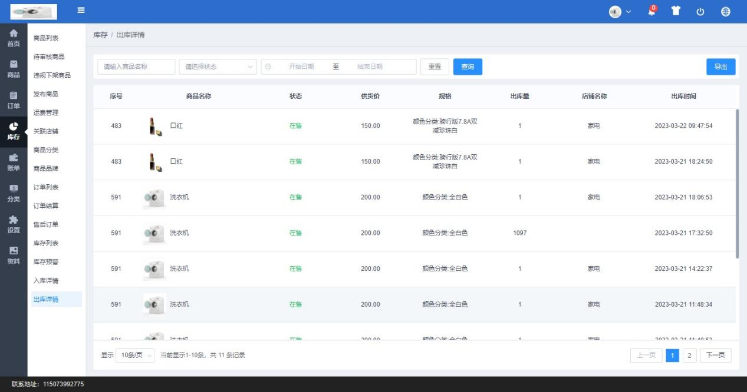
Task: Open the notification bell icon
Action: point(651,11)
